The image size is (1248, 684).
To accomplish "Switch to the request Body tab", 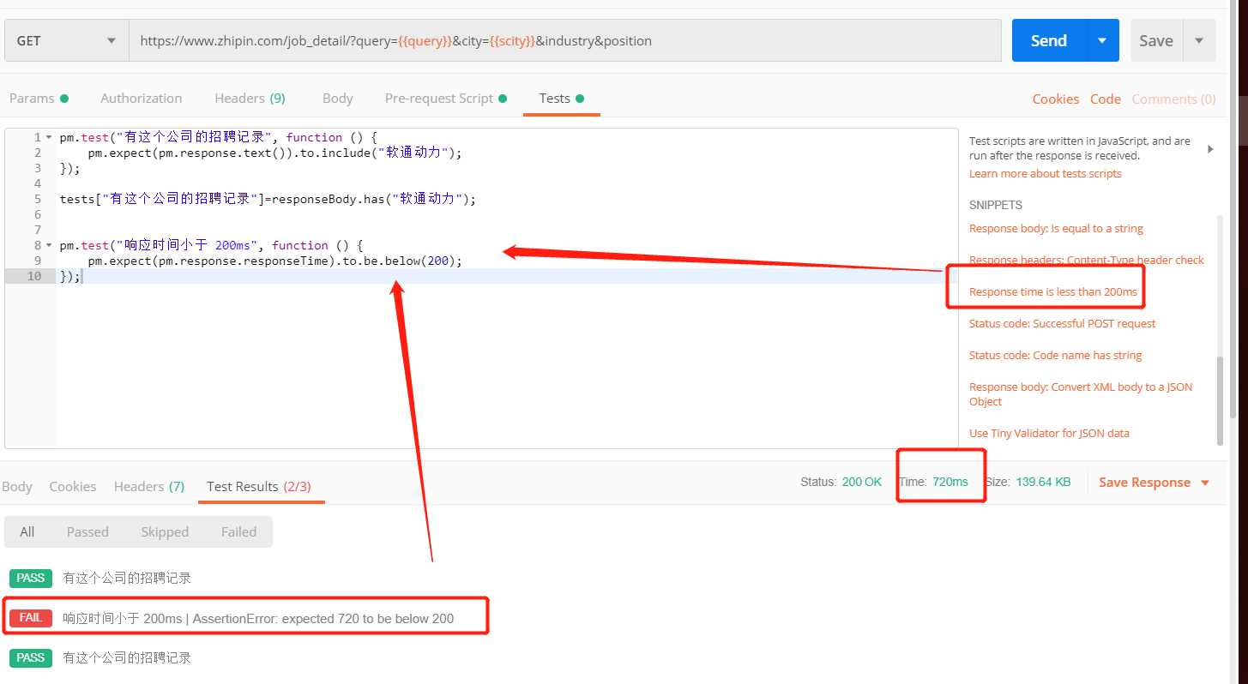I will point(337,99).
